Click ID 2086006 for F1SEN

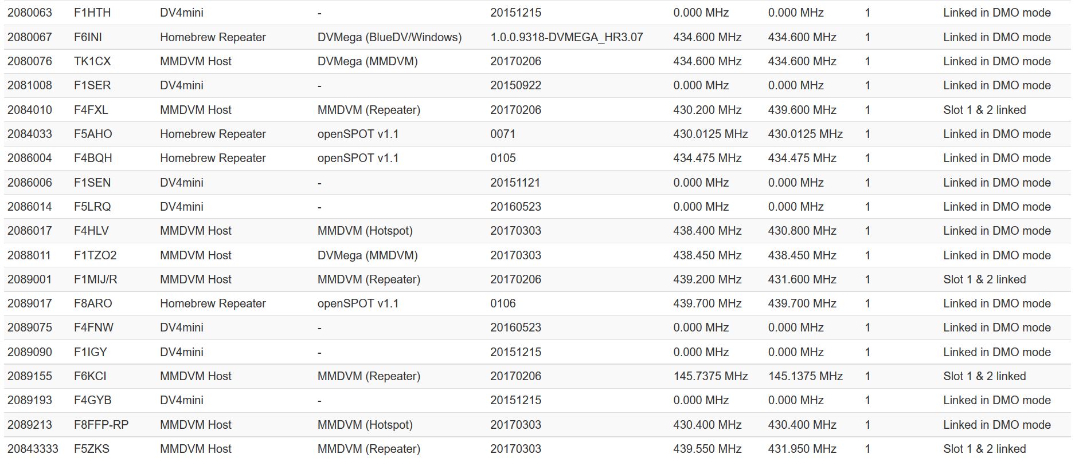click(30, 183)
